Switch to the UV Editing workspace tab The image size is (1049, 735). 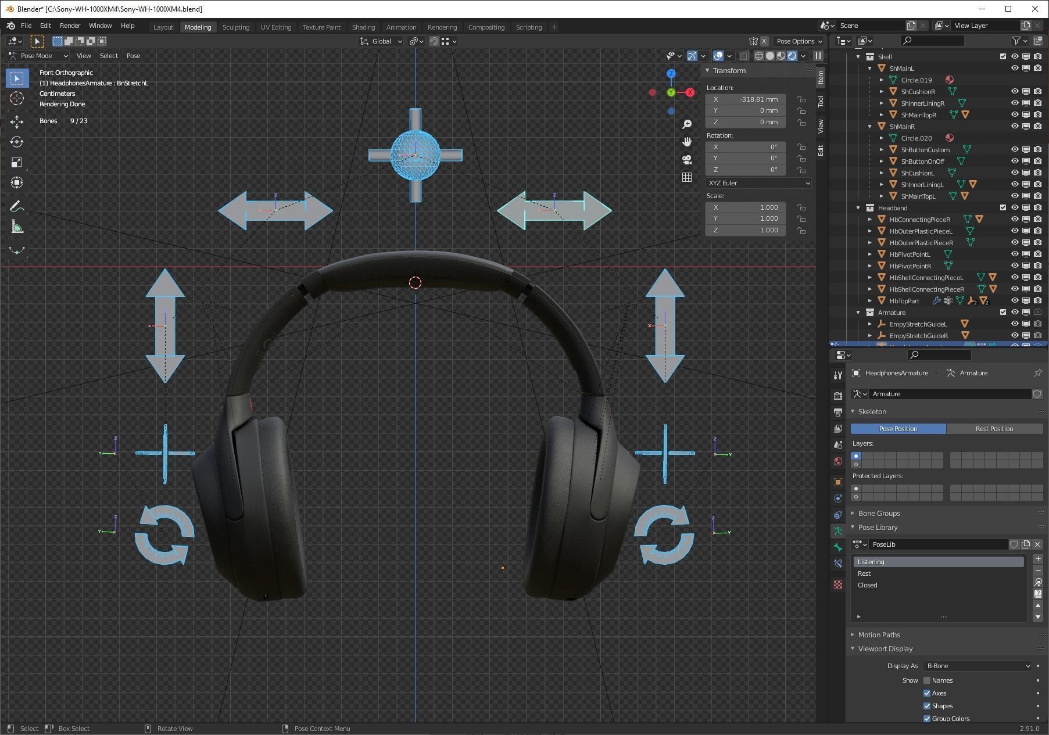(276, 27)
